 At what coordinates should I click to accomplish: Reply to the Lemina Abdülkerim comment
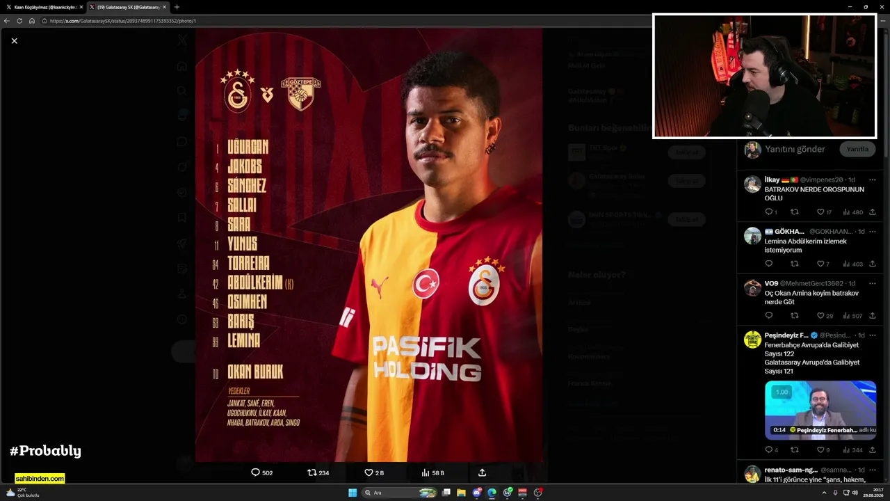(x=768, y=264)
